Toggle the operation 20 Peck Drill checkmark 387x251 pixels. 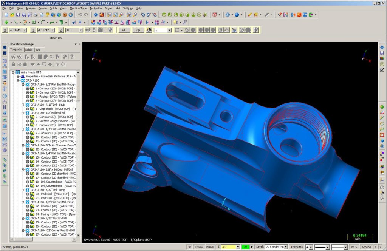(32, 194)
